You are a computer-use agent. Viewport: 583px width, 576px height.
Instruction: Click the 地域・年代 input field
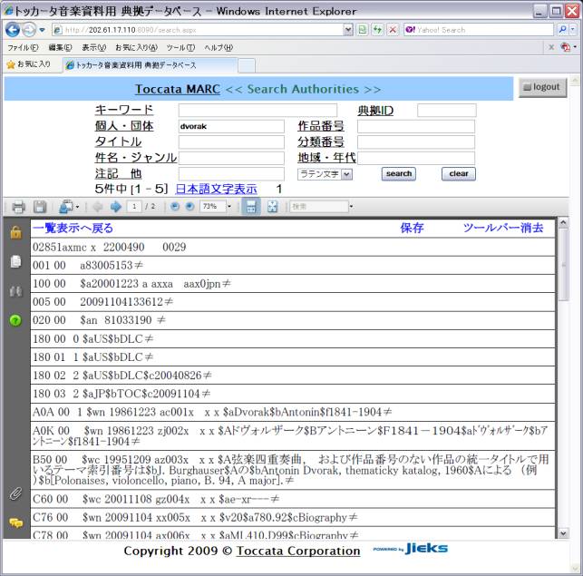click(416, 158)
